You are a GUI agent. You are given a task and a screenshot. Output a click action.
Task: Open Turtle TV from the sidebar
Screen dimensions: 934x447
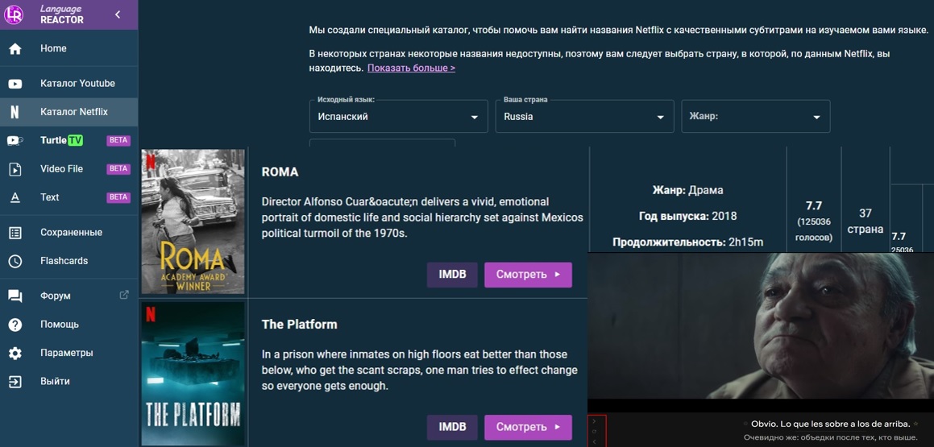pyautogui.click(x=69, y=140)
